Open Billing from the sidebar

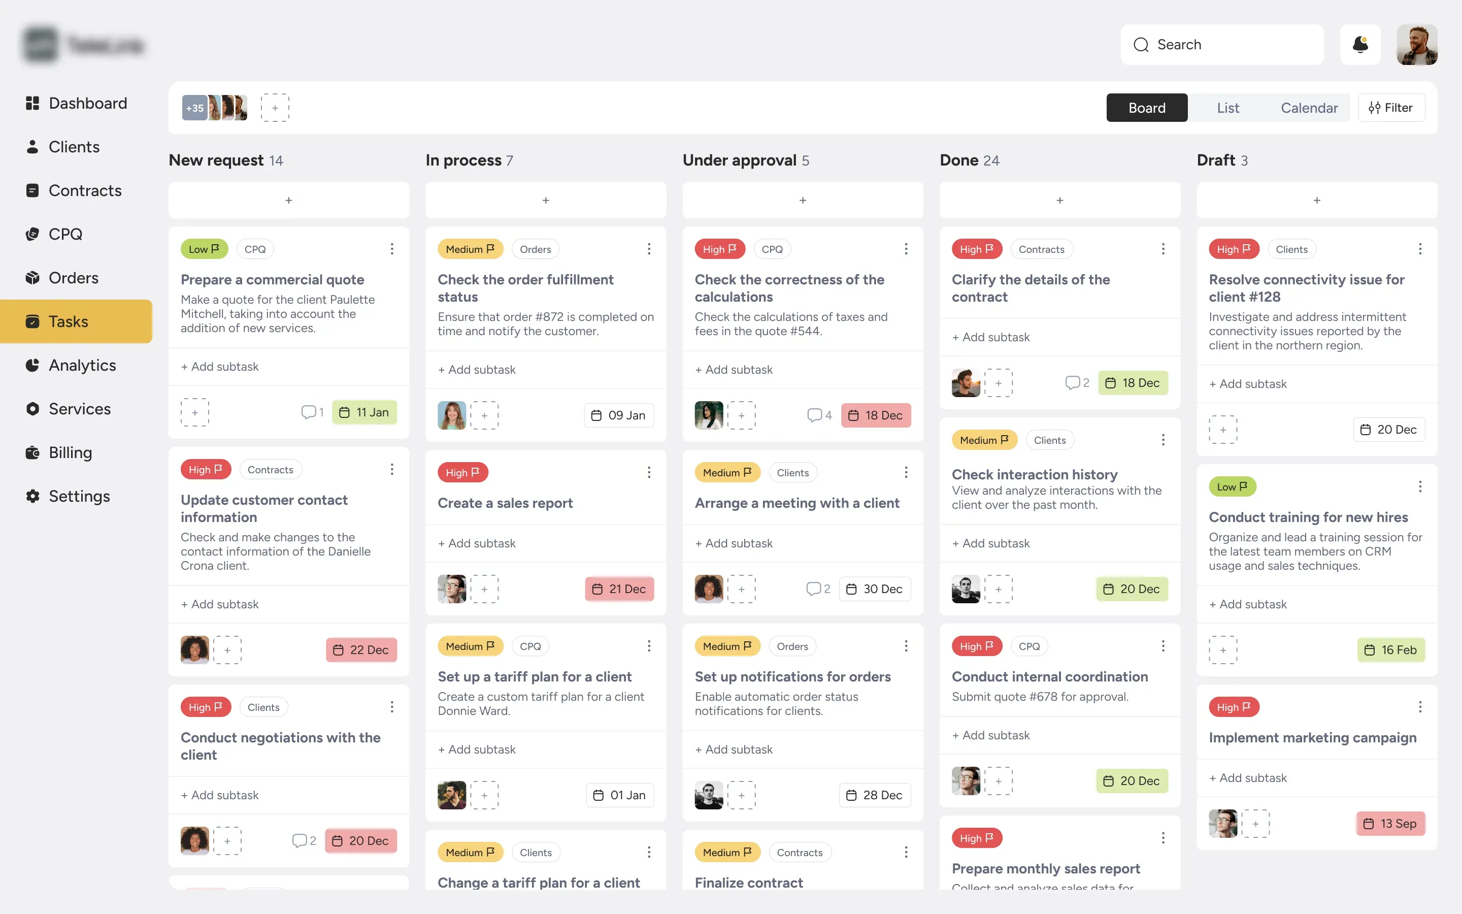[x=70, y=452]
